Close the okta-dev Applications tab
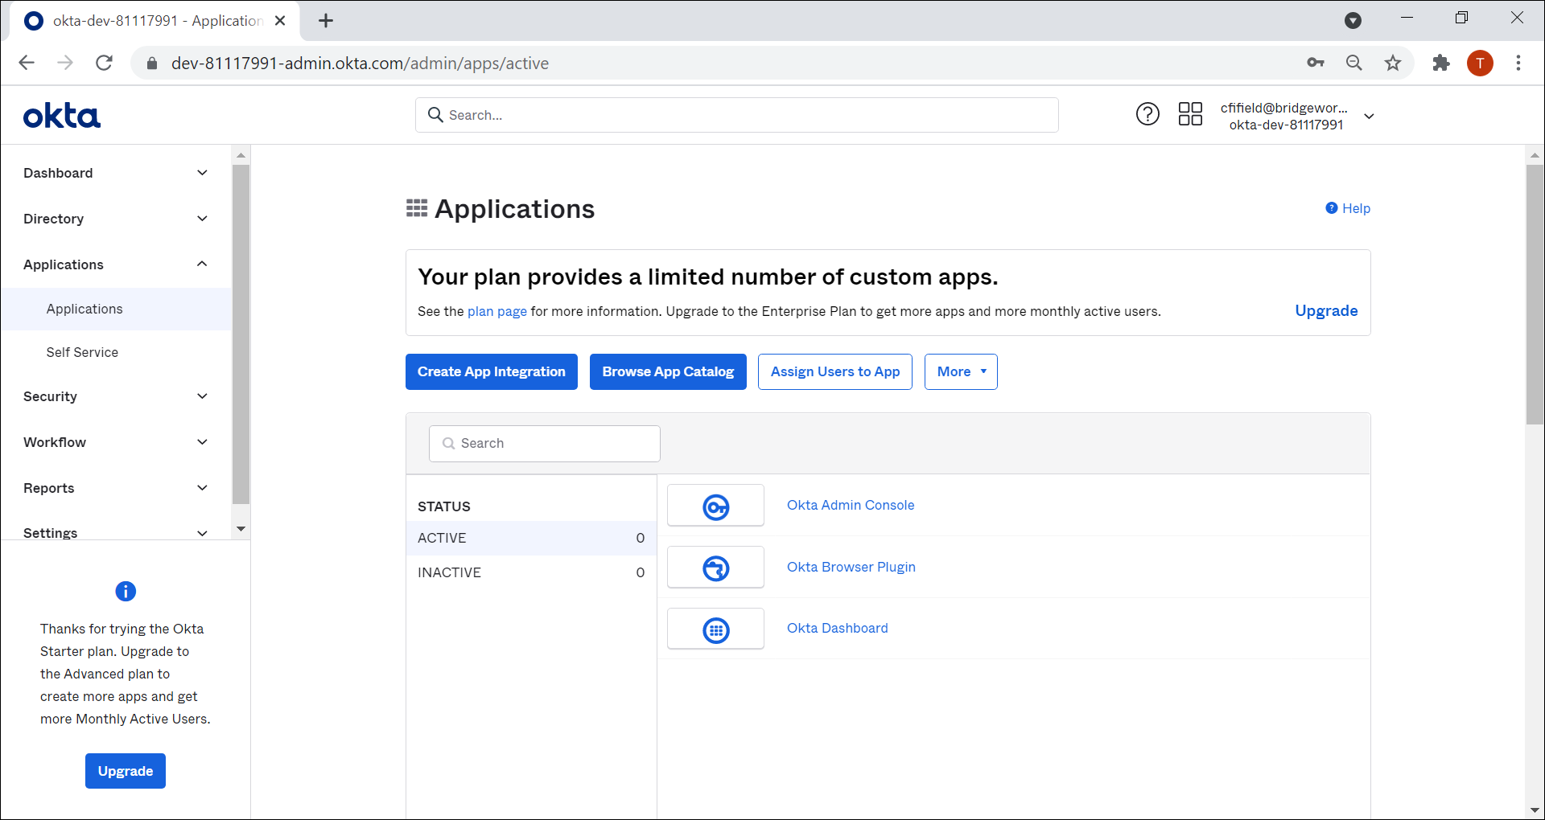The width and height of the screenshot is (1545, 820). (x=280, y=21)
